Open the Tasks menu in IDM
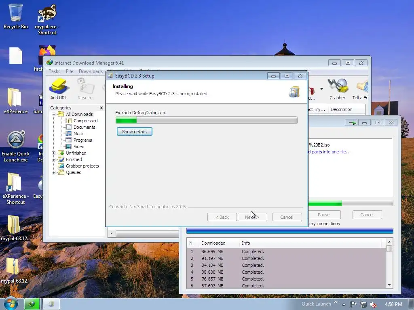This screenshot has height=310, width=414. [x=55, y=71]
